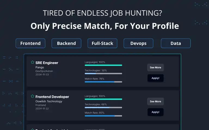Choose the Devops category tab
This screenshot has height=130, width=209.
138,43
